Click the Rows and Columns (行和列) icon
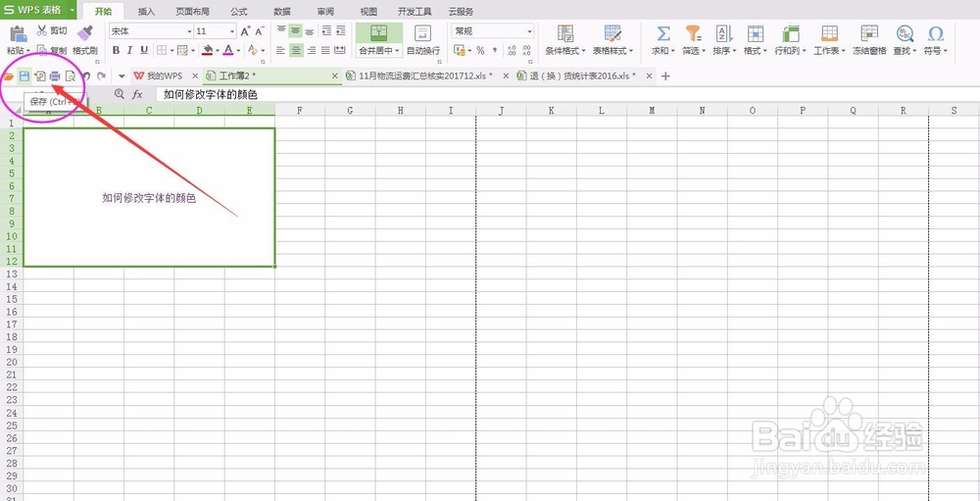 tap(791, 33)
